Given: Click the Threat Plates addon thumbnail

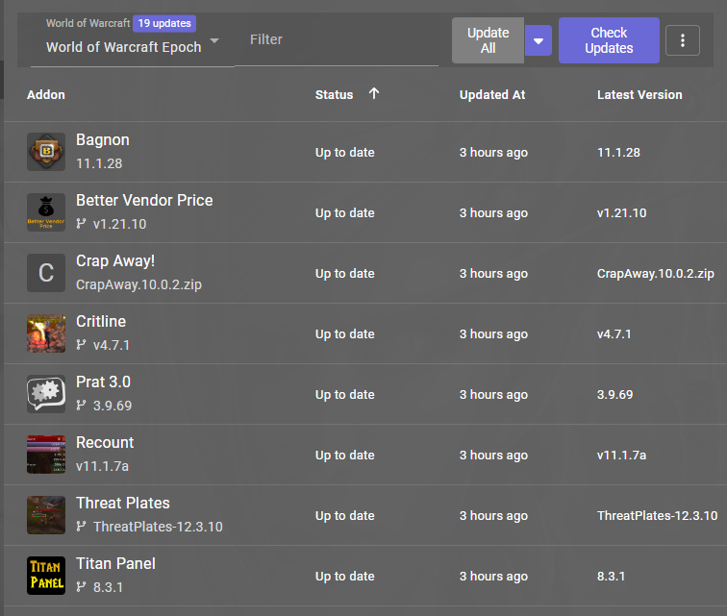Looking at the screenshot, I should (46, 515).
